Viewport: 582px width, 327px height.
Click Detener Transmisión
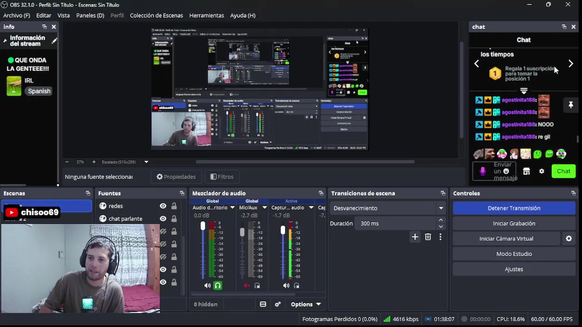(514, 208)
